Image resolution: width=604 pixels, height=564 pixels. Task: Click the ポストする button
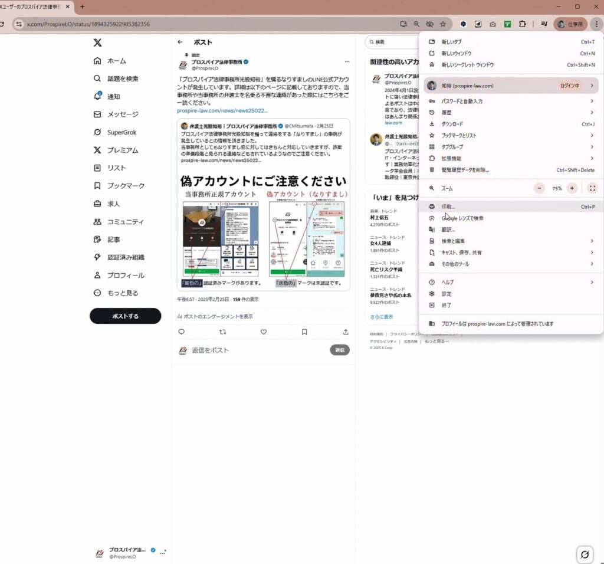point(125,316)
